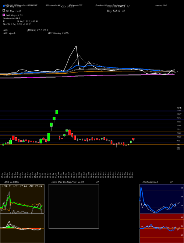Click the 'CL: 10.15' closing price label
Image resolution: width=184 pixels, height=243 pixels.
coord(68,7)
